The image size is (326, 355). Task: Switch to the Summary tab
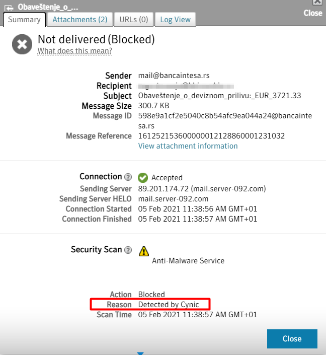click(x=24, y=20)
